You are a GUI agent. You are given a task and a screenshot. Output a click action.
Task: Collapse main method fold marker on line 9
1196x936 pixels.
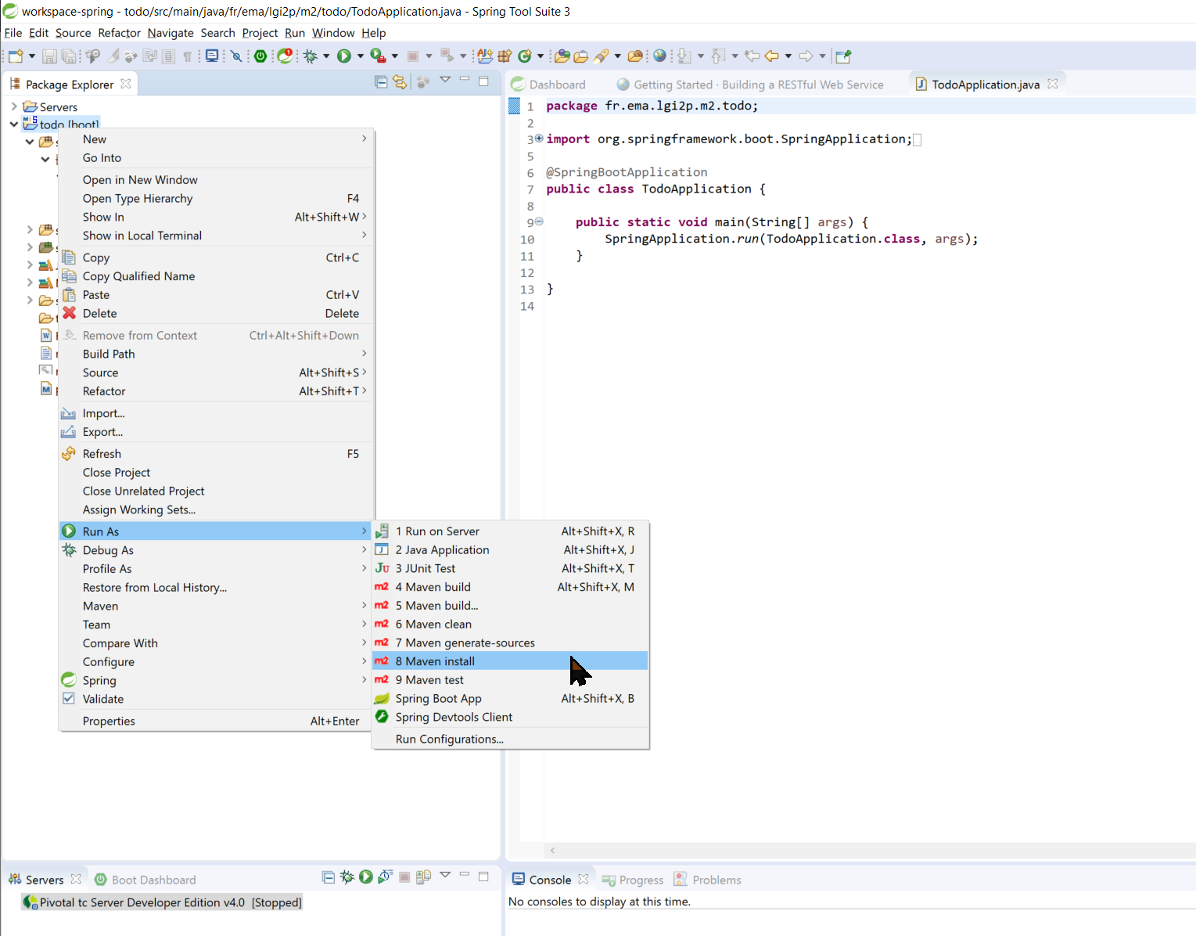tap(539, 221)
